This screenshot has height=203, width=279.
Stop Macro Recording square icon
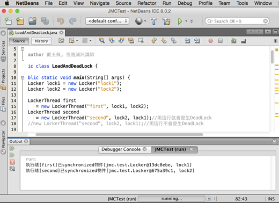click(x=221, y=41)
